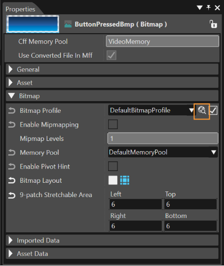Expand the Asset section
Viewport: 224px width, 266px height.
pos(112,83)
